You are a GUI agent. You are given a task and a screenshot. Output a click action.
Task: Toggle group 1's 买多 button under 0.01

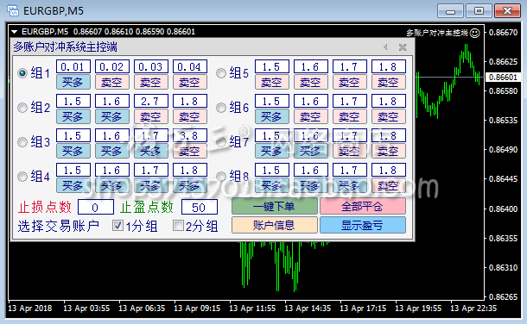[x=73, y=82]
